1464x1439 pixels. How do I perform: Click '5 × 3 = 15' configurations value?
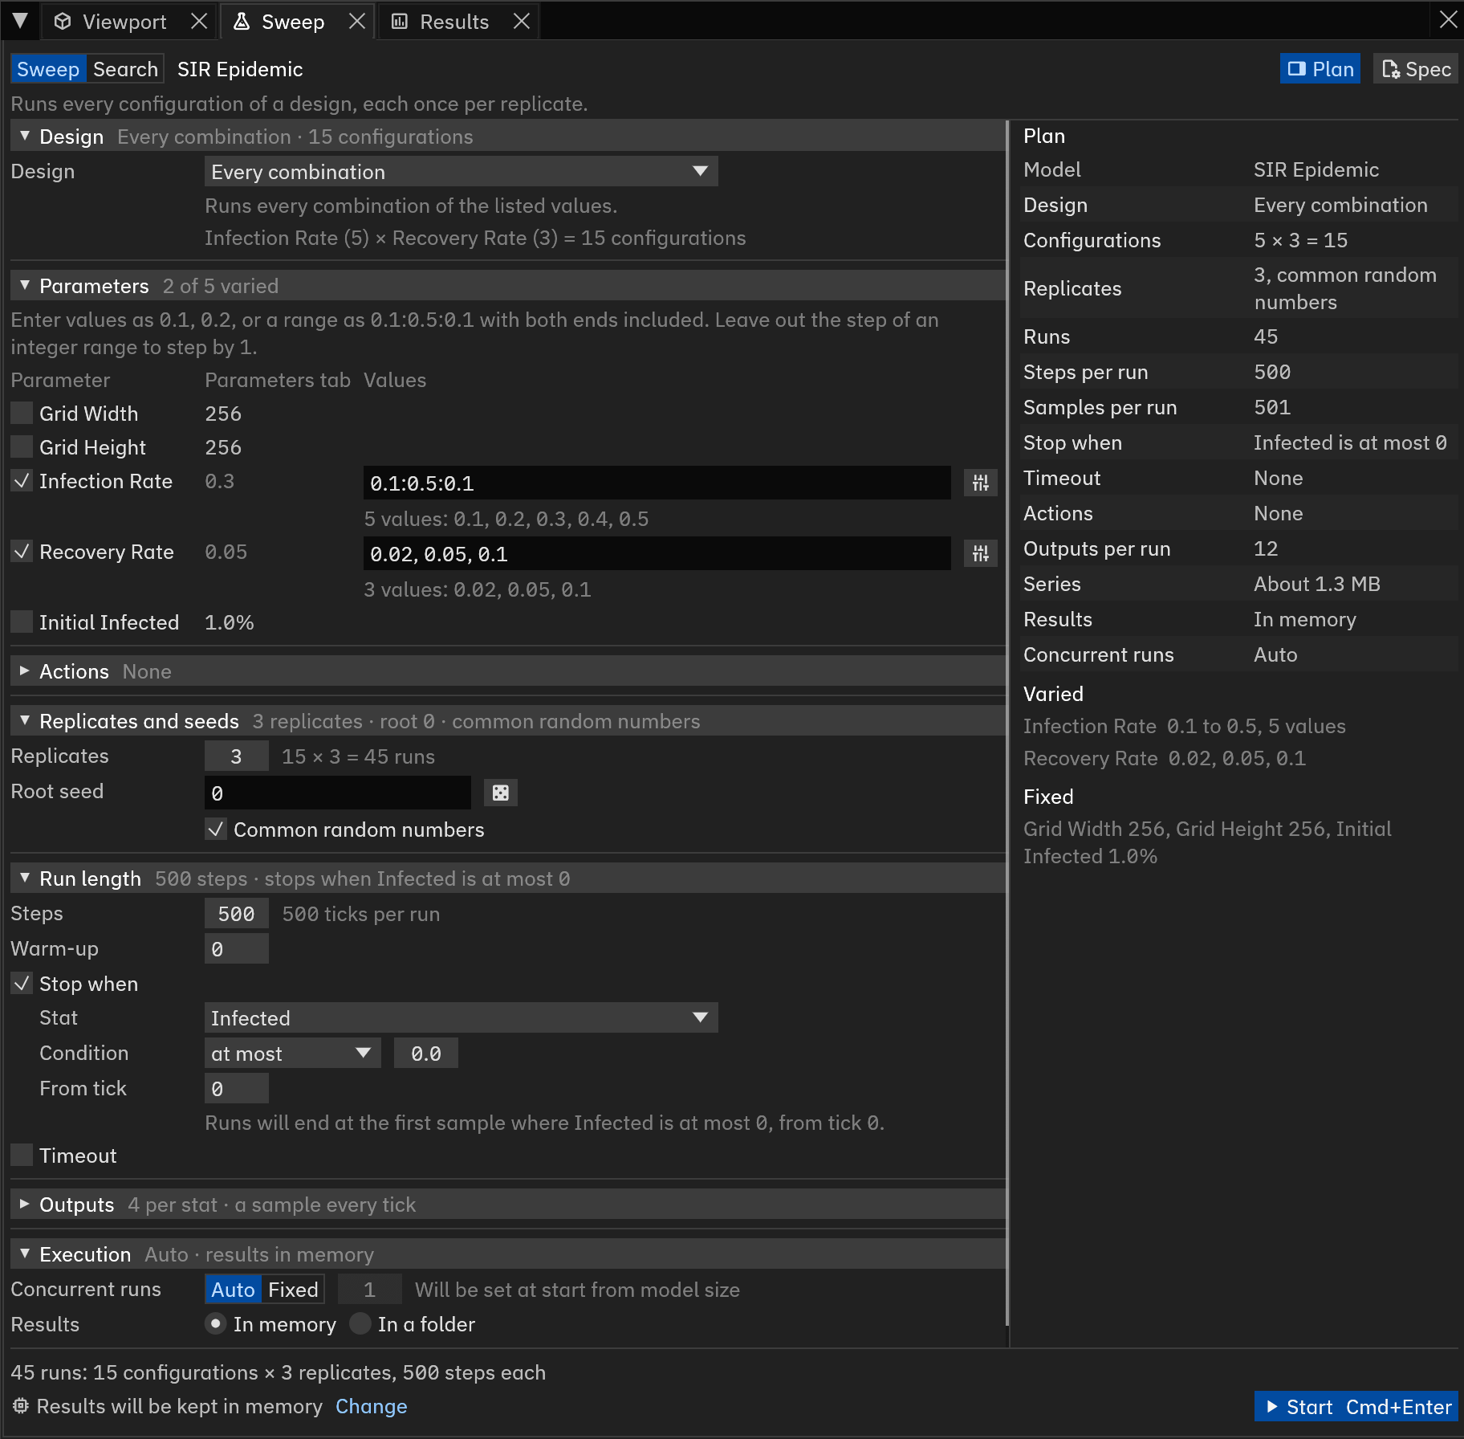point(1300,240)
